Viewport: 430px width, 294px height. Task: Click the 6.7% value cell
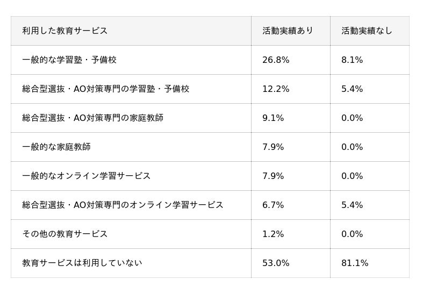click(273, 205)
